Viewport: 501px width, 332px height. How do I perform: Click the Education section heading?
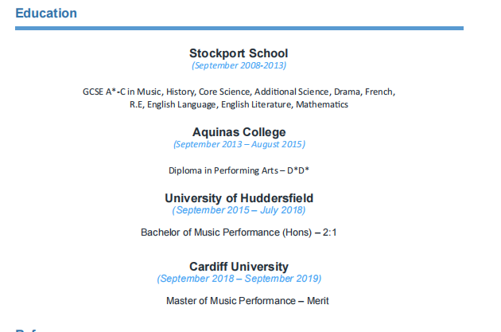[46, 14]
